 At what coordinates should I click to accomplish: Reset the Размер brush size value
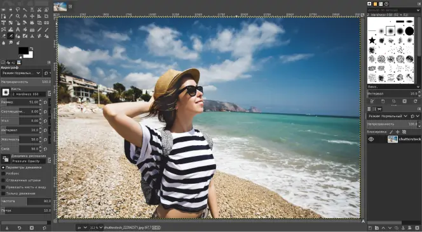pyautogui.click(x=46, y=102)
